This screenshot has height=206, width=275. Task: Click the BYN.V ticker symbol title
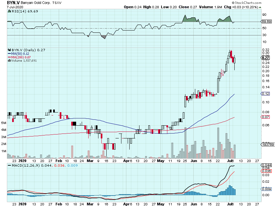[13, 3]
